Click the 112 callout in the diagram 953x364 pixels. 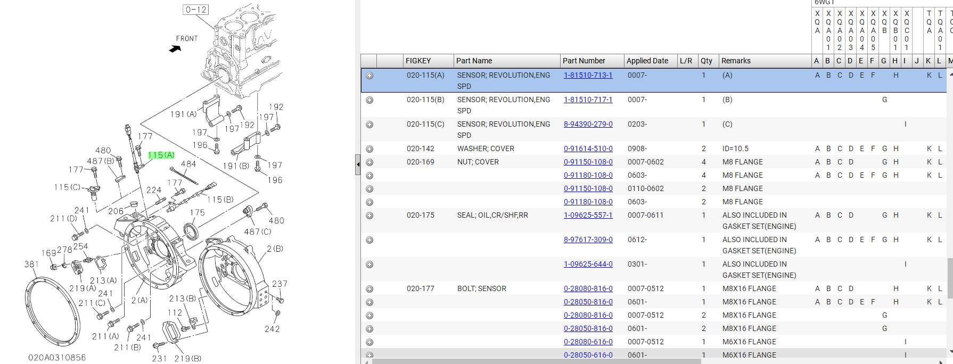pyautogui.click(x=175, y=313)
